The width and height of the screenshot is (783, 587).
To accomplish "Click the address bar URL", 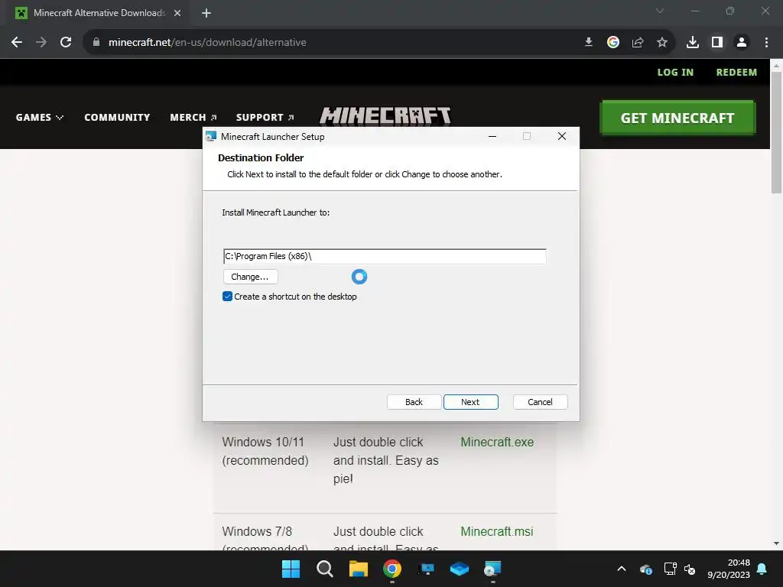I will click(207, 43).
